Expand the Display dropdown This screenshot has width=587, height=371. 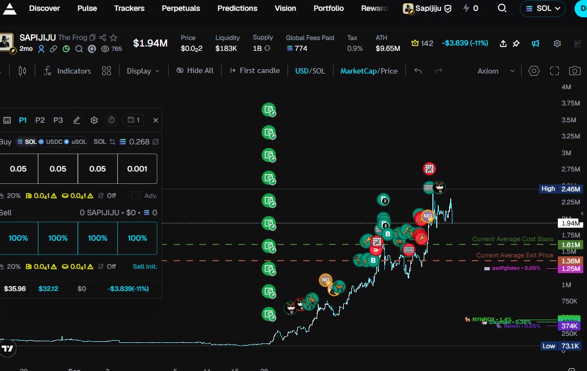coord(143,71)
